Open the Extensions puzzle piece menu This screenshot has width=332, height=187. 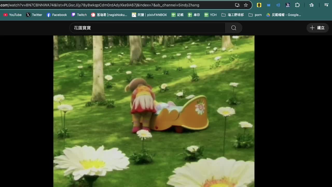coord(297,5)
